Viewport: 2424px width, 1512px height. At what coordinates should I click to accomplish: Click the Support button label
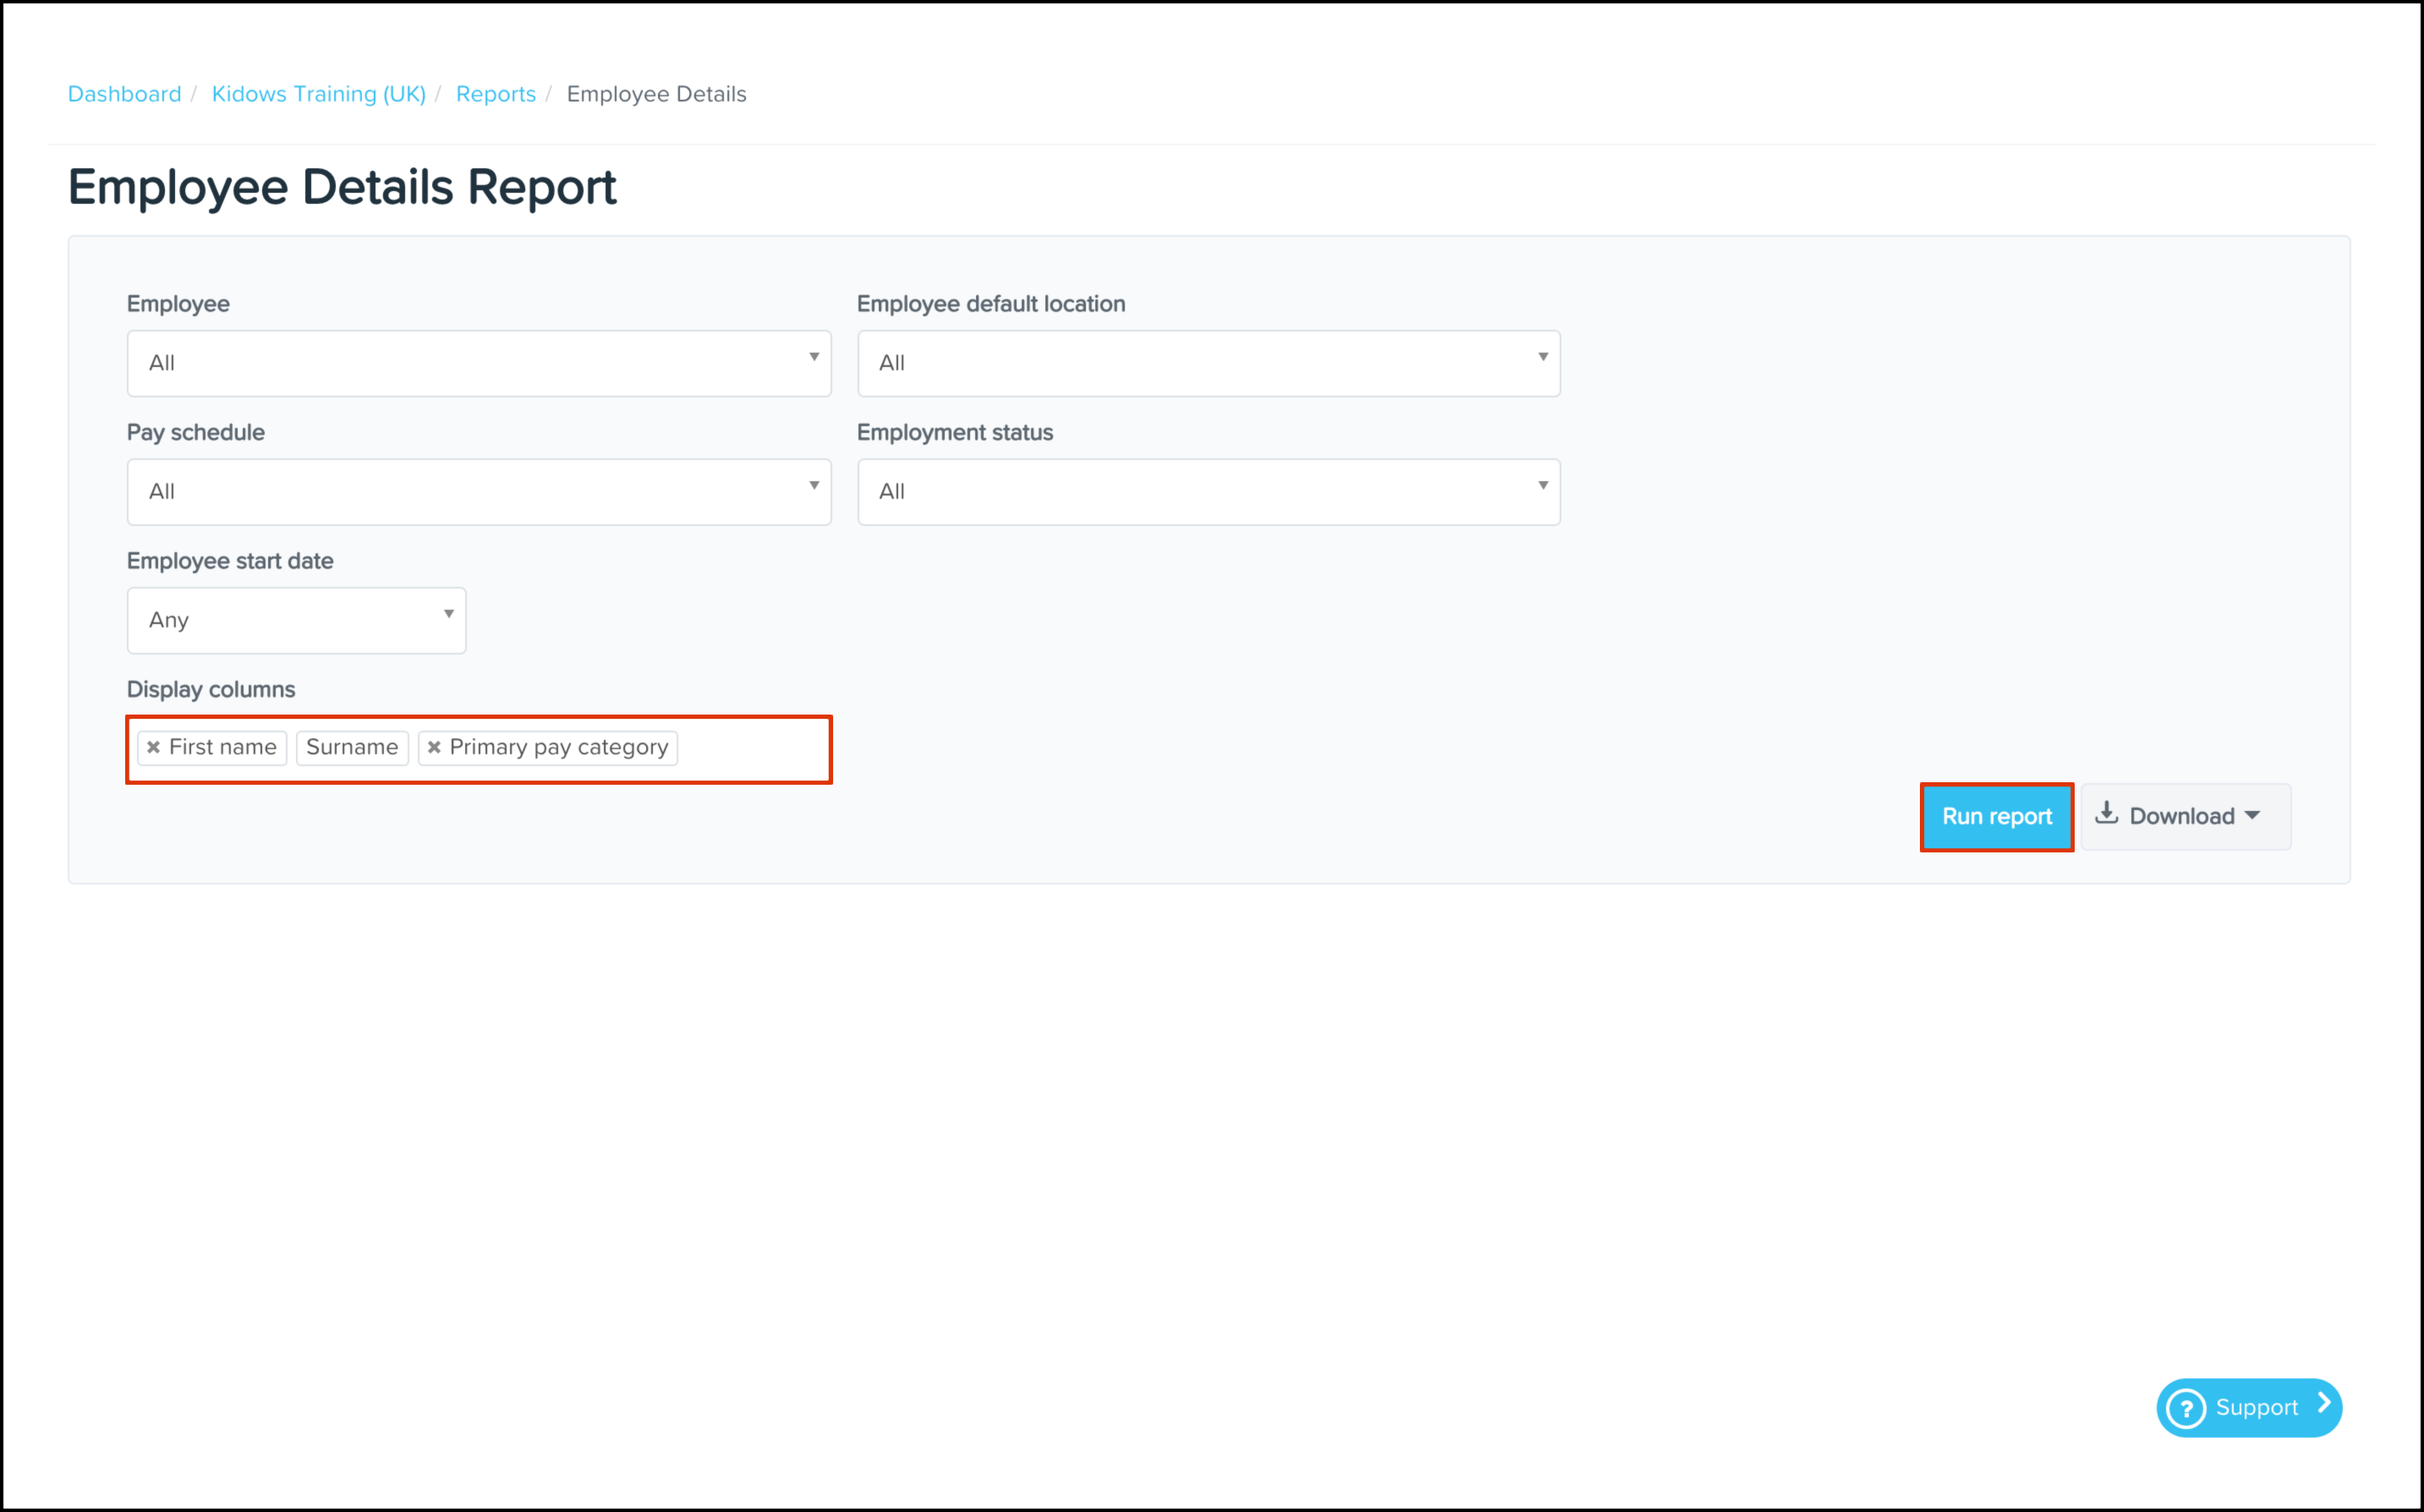(x=2256, y=1408)
